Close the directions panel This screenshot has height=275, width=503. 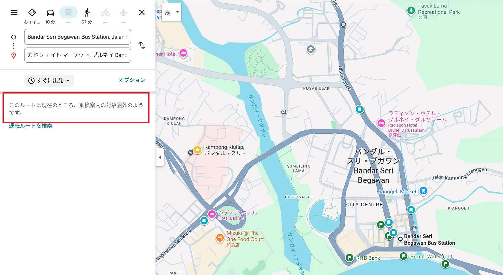[x=142, y=13]
